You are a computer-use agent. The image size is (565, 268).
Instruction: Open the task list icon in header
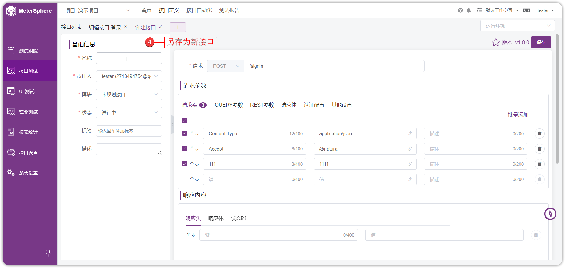point(479,10)
